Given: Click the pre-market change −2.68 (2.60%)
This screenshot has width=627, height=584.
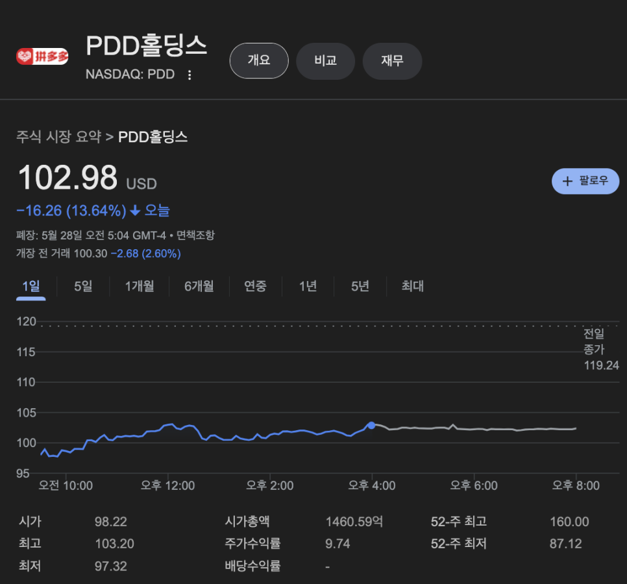Looking at the screenshot, I should coord(145,254).
